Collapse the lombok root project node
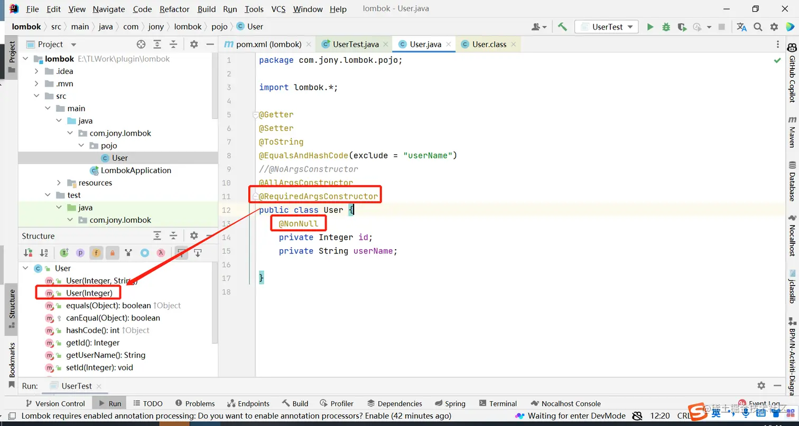The height and width of the screenshot is (426, 799). [x=25, y=59]
